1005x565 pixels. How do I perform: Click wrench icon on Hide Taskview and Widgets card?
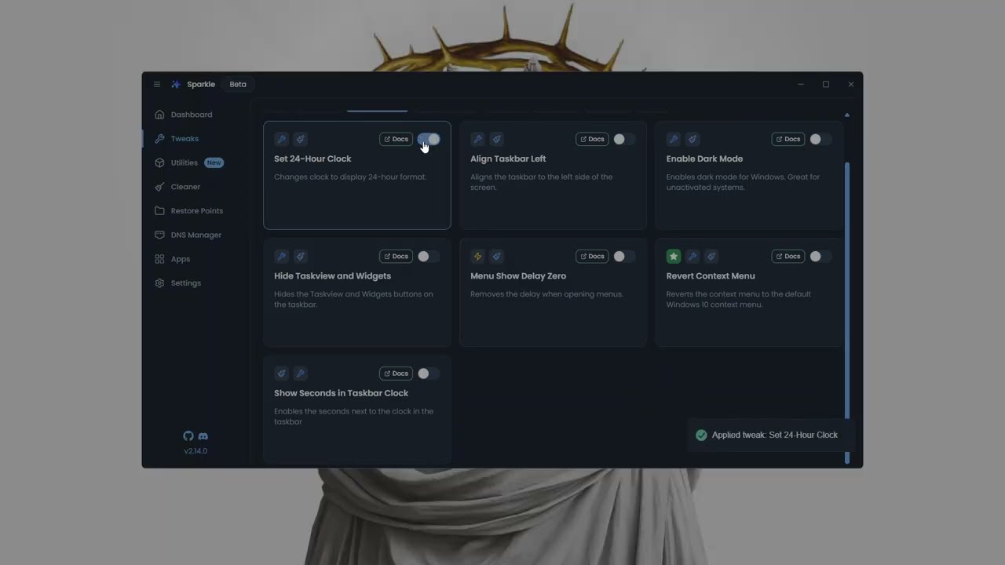pos(281,257)
